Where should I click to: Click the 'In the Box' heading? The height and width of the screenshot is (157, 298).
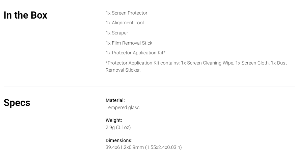click(25, 15)
